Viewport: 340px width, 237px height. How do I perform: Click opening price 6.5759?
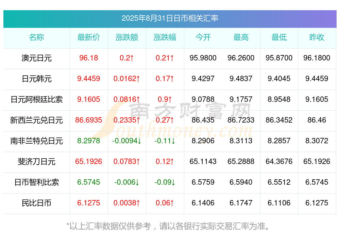tap(203, 182)
